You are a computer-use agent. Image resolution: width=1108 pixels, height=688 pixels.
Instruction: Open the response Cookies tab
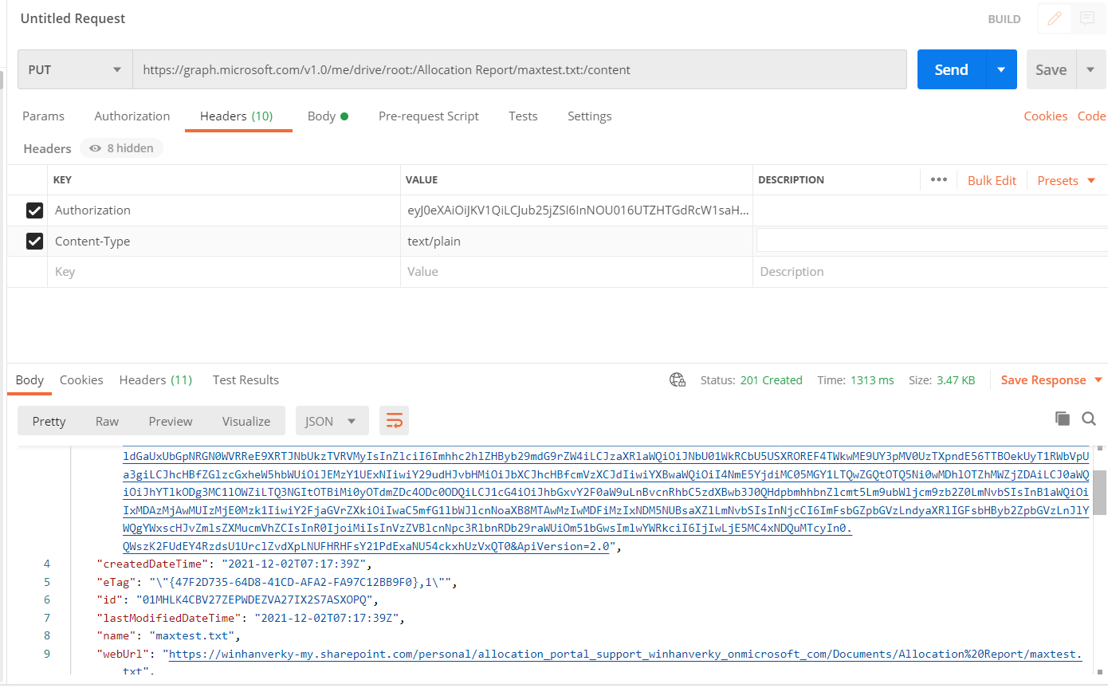[81, 380]
